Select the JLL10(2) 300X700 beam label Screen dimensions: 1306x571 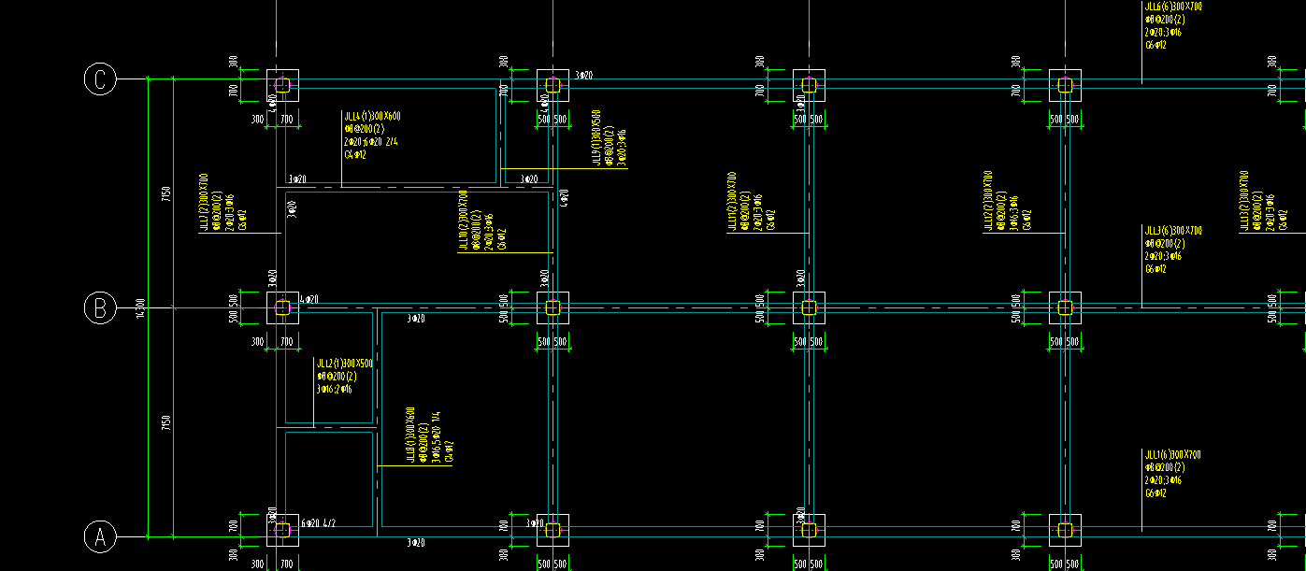481,221
